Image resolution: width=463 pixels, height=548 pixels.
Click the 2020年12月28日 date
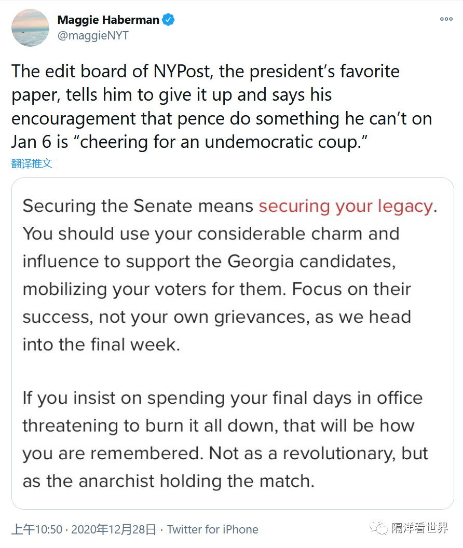point(114,529)
